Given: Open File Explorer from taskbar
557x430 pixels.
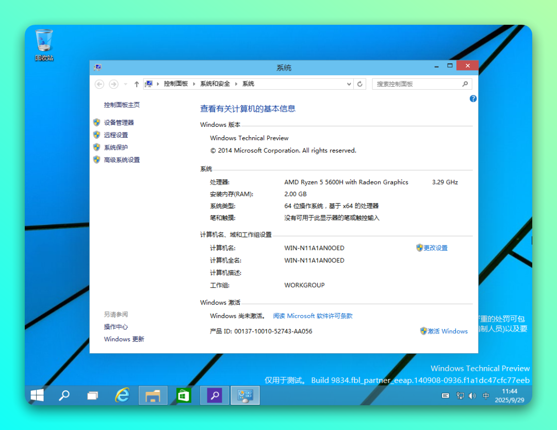Looking at the screenshot, I should pyautogui.click(x=153, y=395).
